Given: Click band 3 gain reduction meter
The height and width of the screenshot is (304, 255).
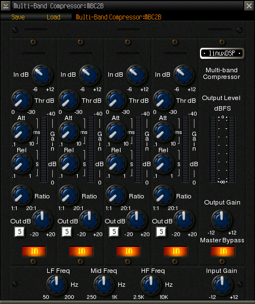Looking at the screenshot, I should tap(138, 149).
